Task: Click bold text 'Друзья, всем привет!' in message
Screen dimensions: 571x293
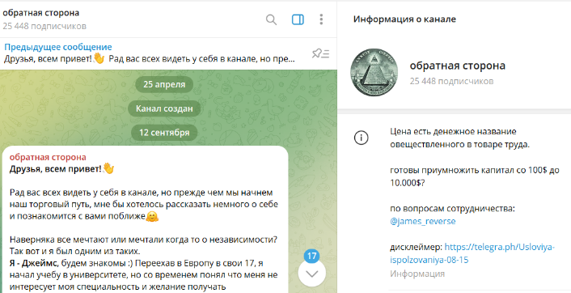Action: pos(55,169)
